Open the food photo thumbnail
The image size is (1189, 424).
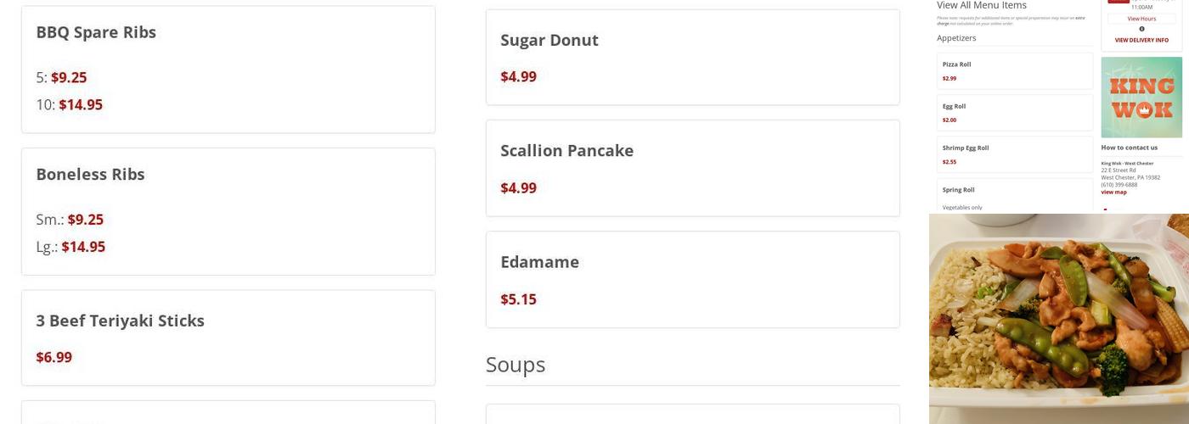1058,319
